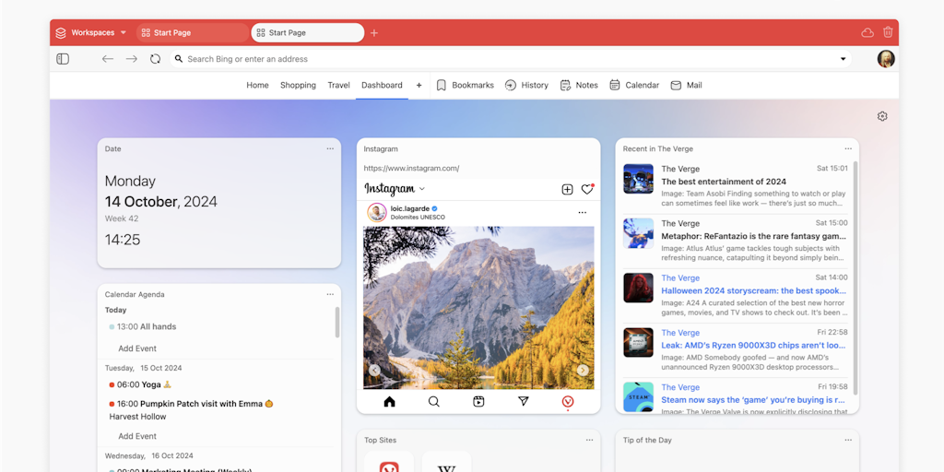
Task: Add a new start page group
Action: 419,86
